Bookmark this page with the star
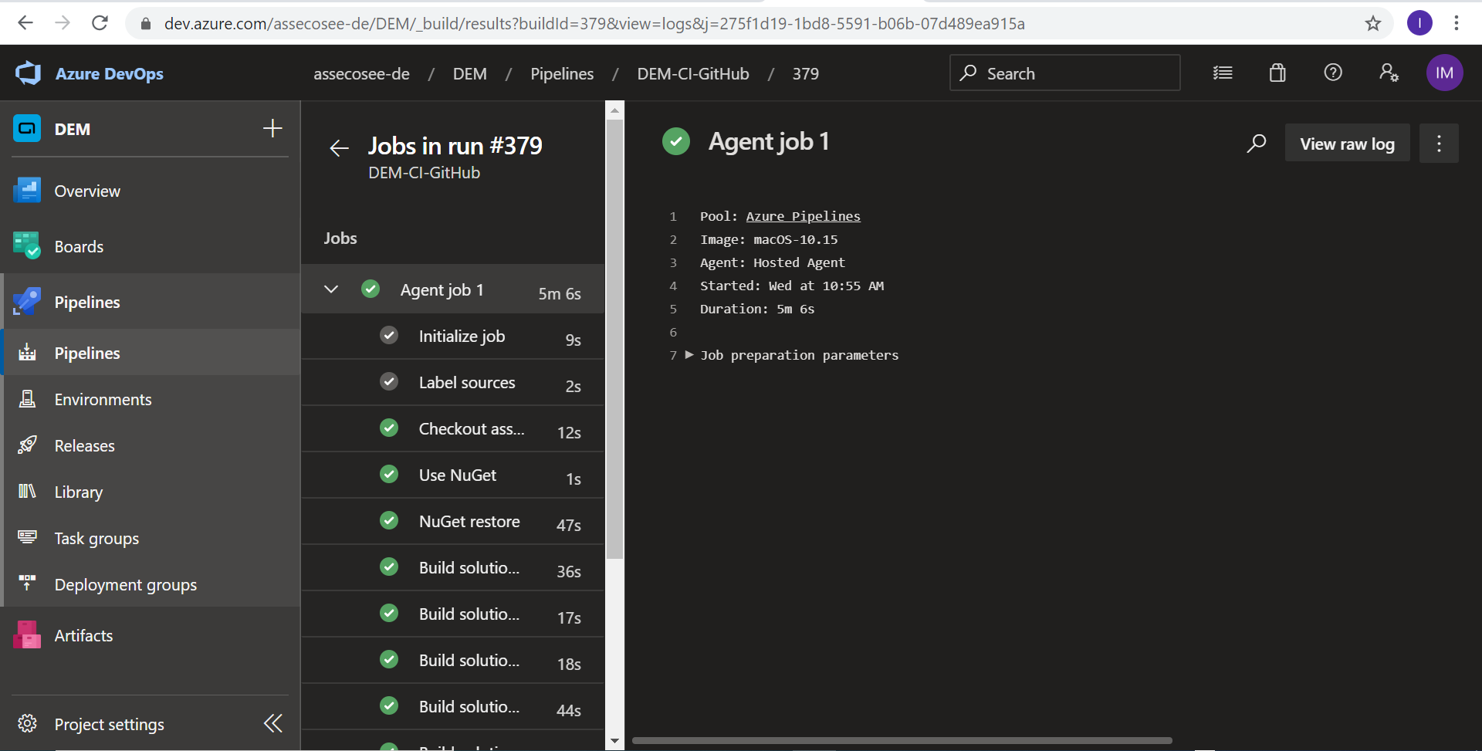Image resolution: width=1482 pixels, height=751 pixels. pos(1373,23)
